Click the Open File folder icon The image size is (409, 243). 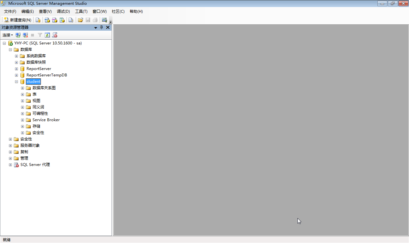[x=81, y=20]
